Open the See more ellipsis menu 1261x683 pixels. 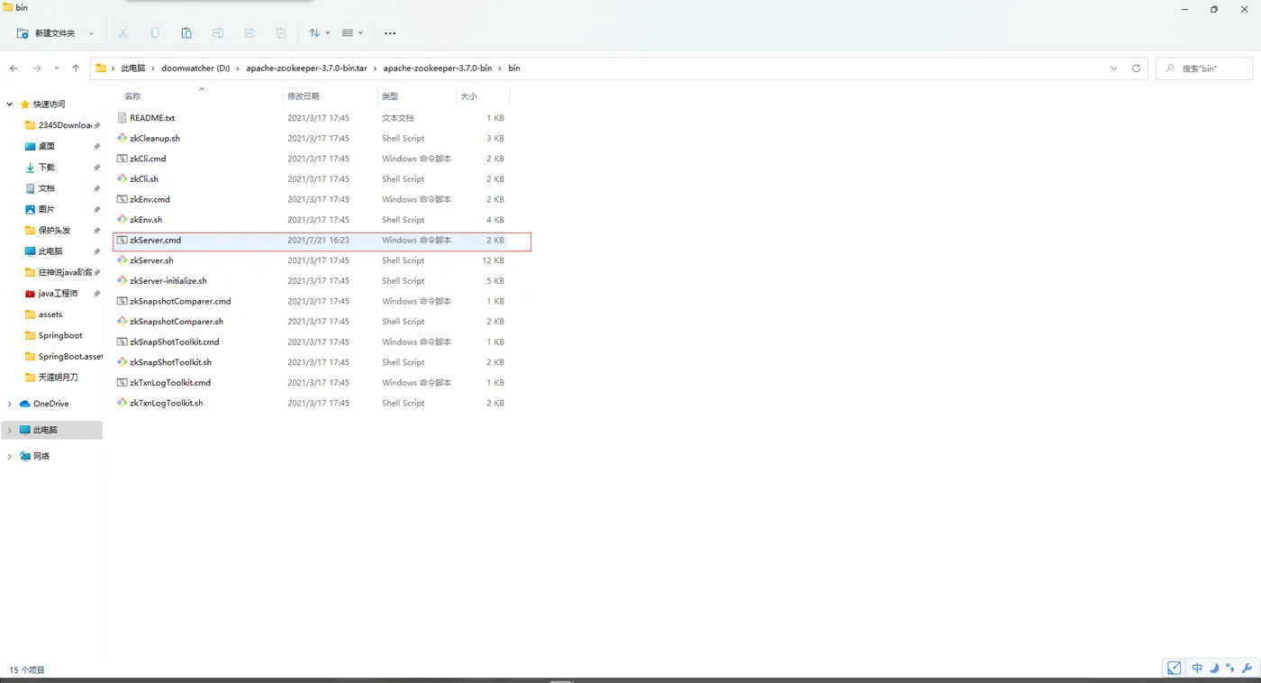point(390,33)
